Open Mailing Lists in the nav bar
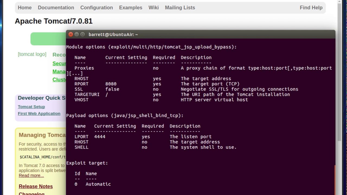 tap(180, 8)
